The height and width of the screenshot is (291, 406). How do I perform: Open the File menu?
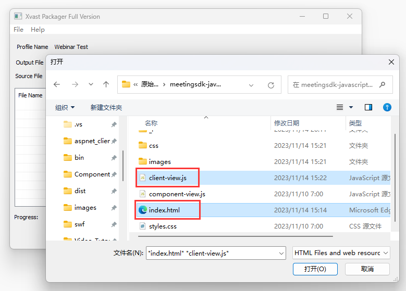coord(18,30)
